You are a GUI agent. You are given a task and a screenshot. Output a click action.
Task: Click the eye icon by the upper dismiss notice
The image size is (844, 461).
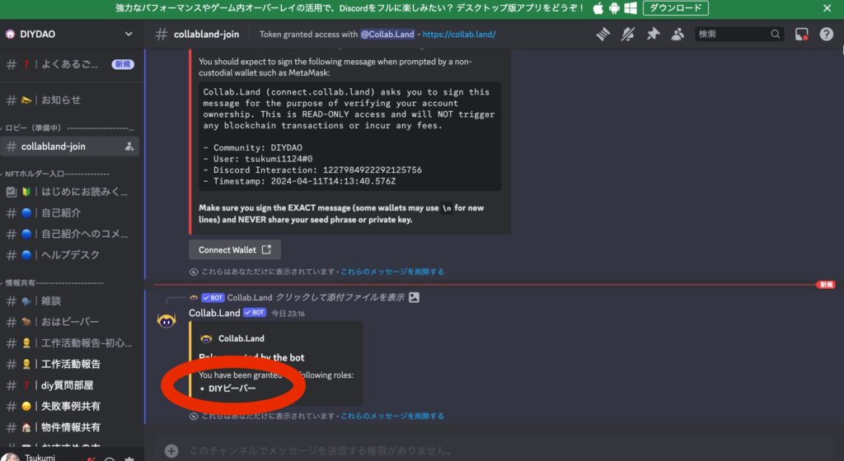194,272
